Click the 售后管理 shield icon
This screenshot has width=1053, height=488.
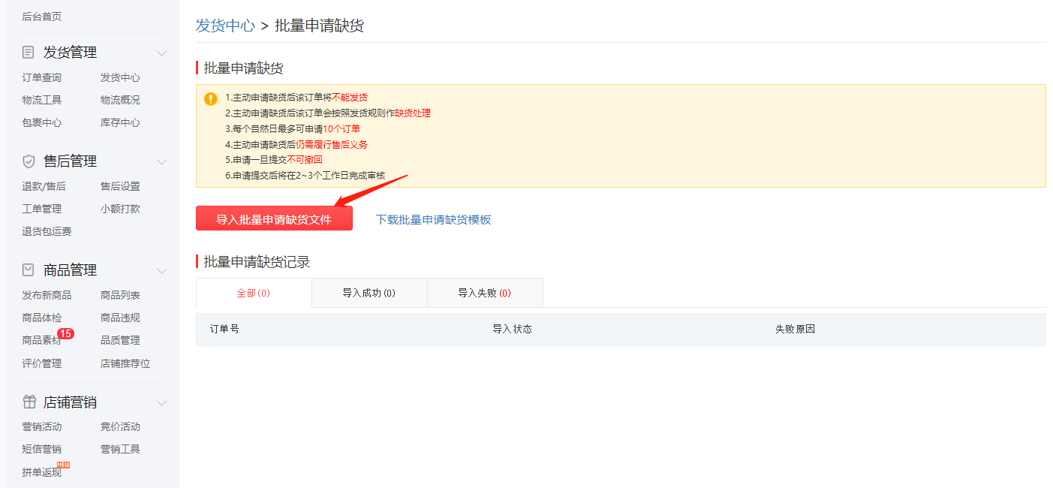click(29, 161)
